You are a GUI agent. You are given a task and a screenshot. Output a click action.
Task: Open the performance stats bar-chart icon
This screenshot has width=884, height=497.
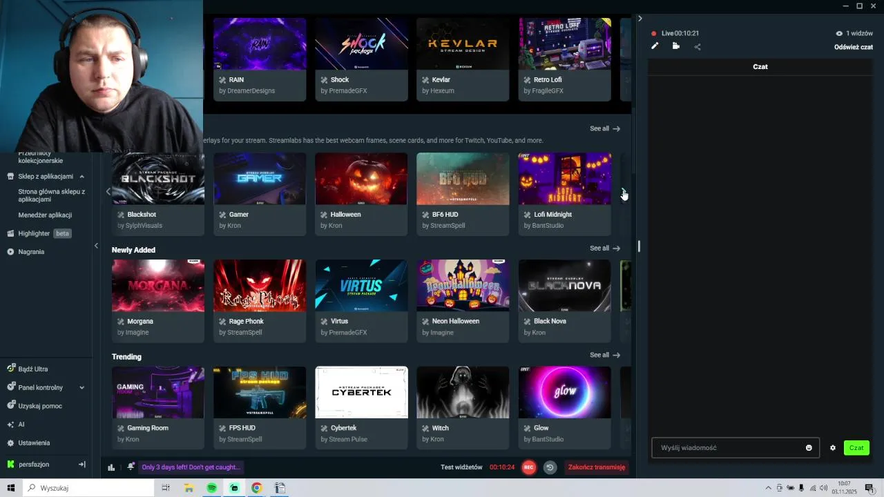coord(111,467)
